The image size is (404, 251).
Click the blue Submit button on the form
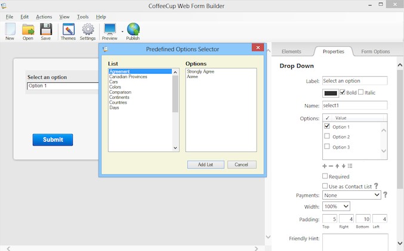click(53, 140)
